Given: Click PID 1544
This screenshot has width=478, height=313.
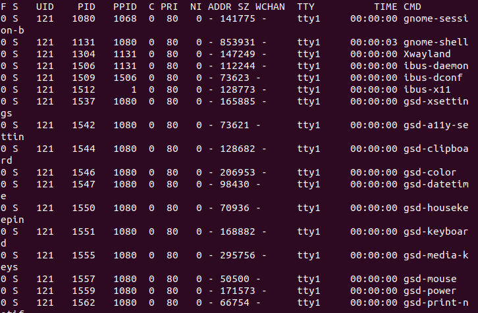Looking at the screenshot, I should coord(84,149).
